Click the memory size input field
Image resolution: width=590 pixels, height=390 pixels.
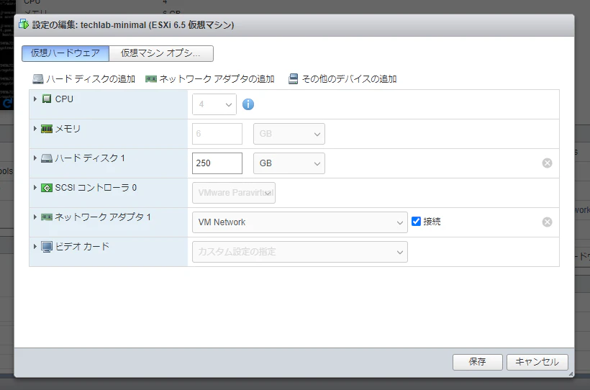pos(217,134)
